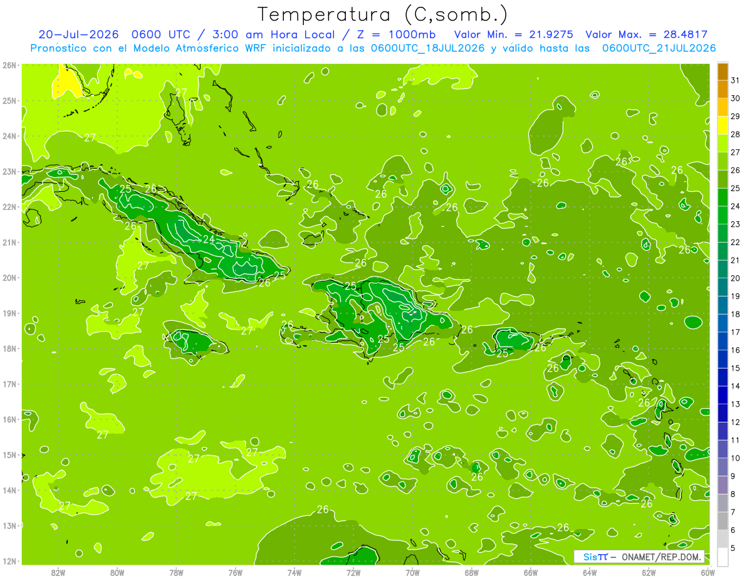Click the "82W" longitude axis label
This screenshot has height=581, width=752.
(x=58, y=572)
